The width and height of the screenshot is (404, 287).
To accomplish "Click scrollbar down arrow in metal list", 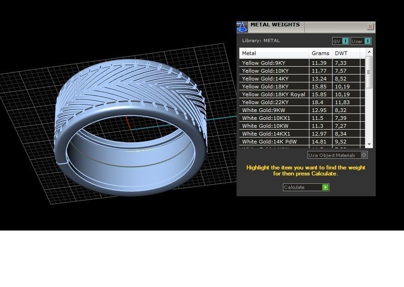I will pyautogui.click(x=369, y=144).
